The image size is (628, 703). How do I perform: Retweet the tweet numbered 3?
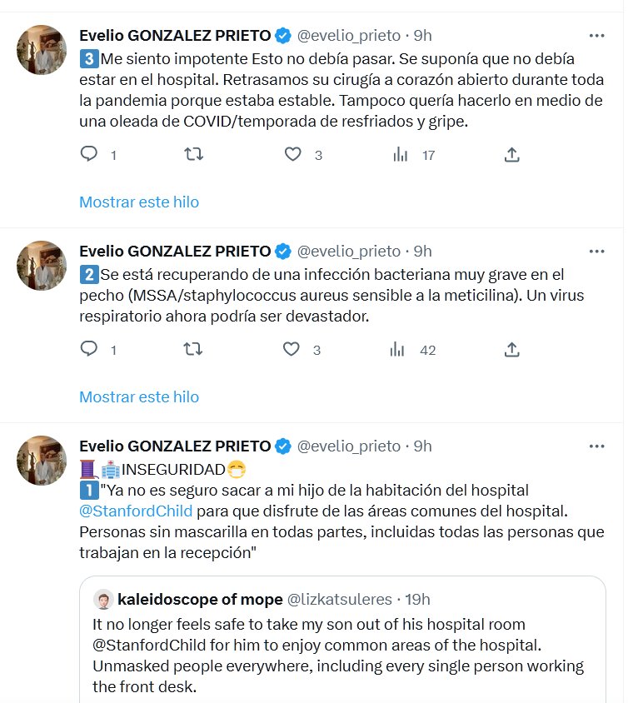click(193, 155)
